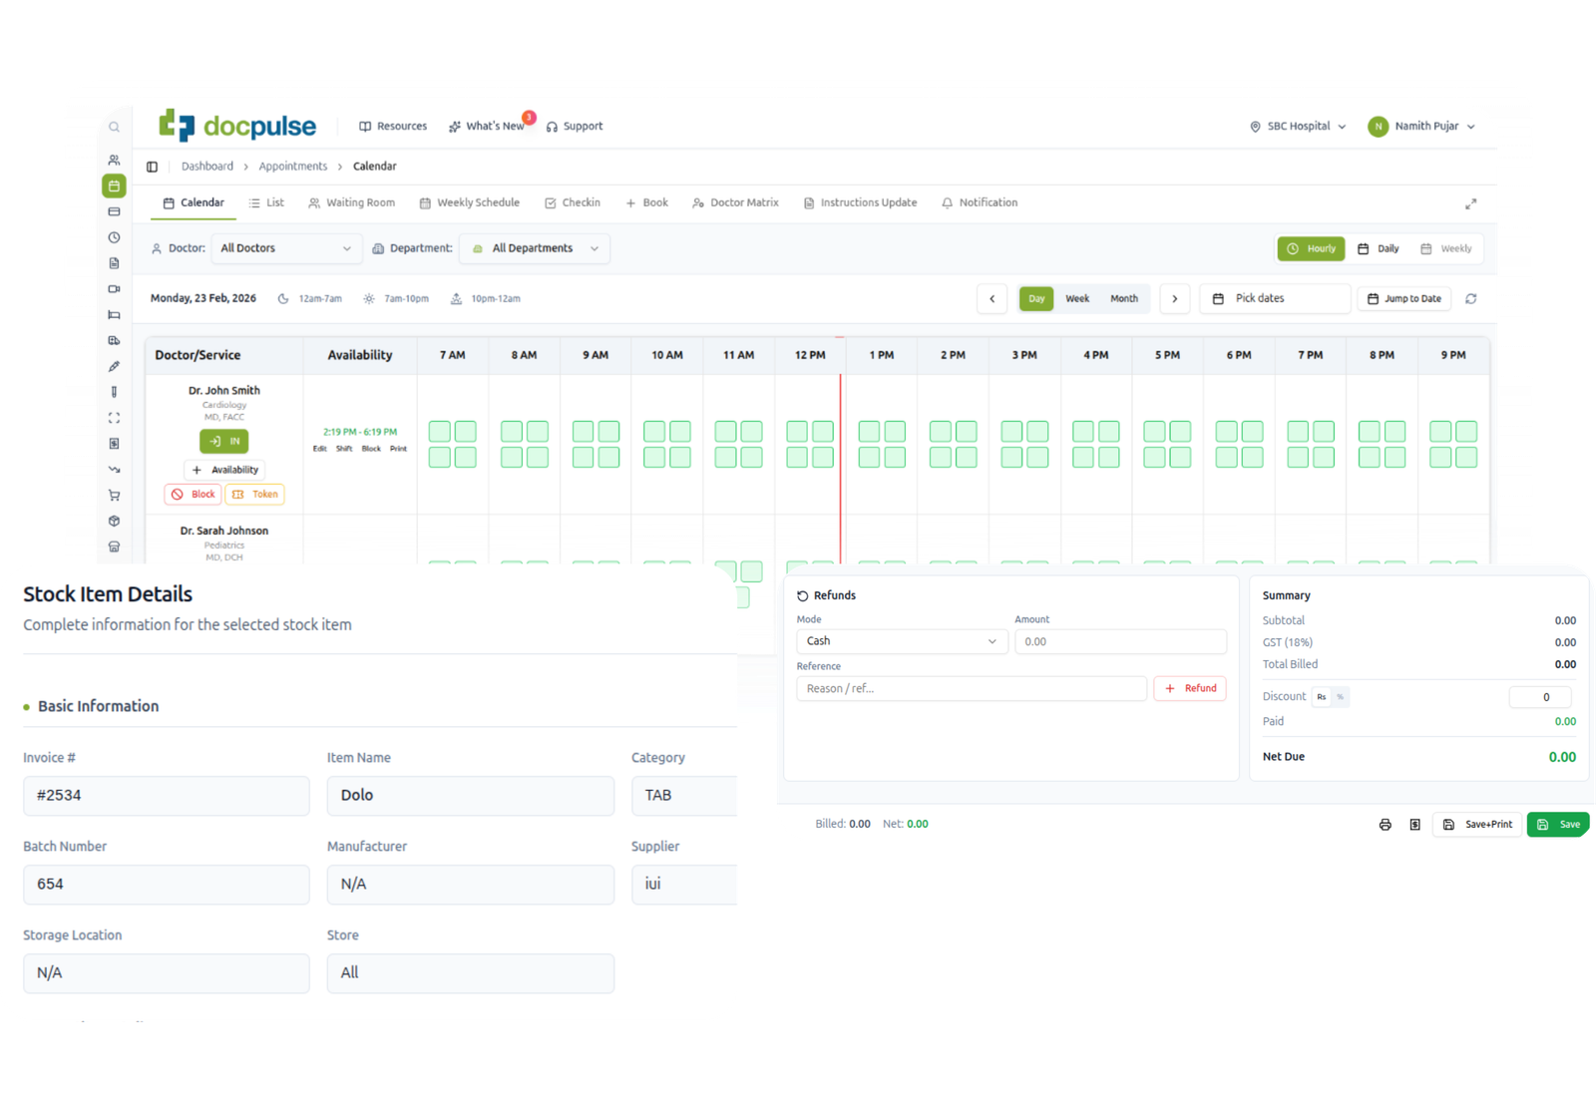Expand calendar to fullscreen view
This screenshot has width=1596, height=1104.
click(1470, 203)
